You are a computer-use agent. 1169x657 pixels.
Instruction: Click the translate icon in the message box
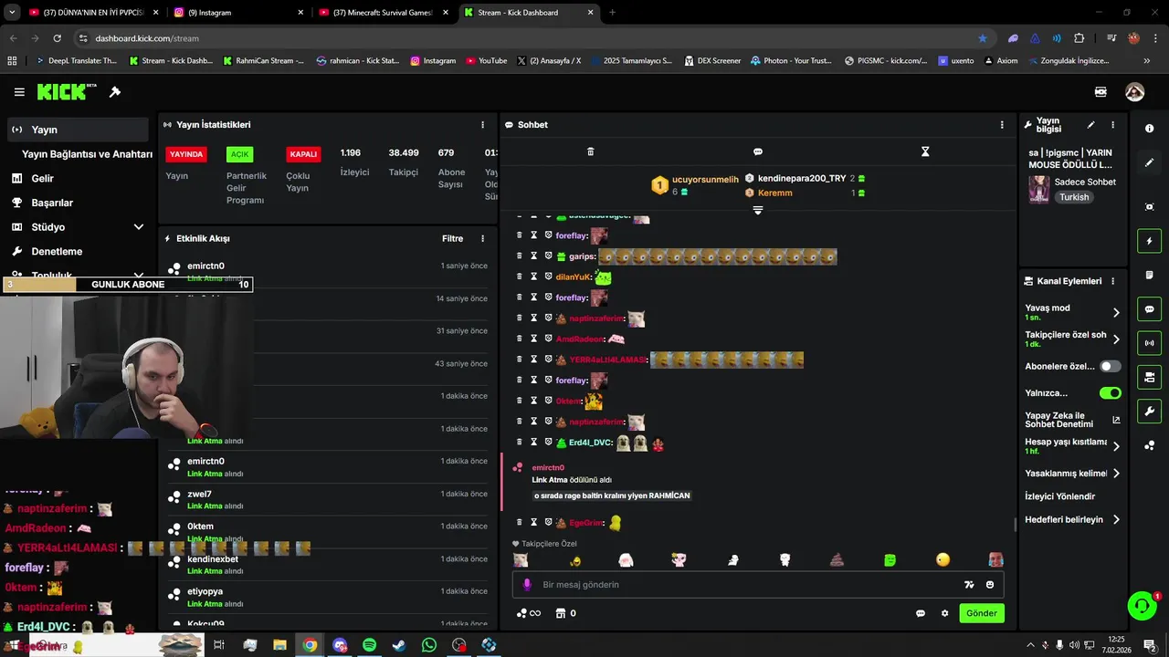(x=969, y=585)
